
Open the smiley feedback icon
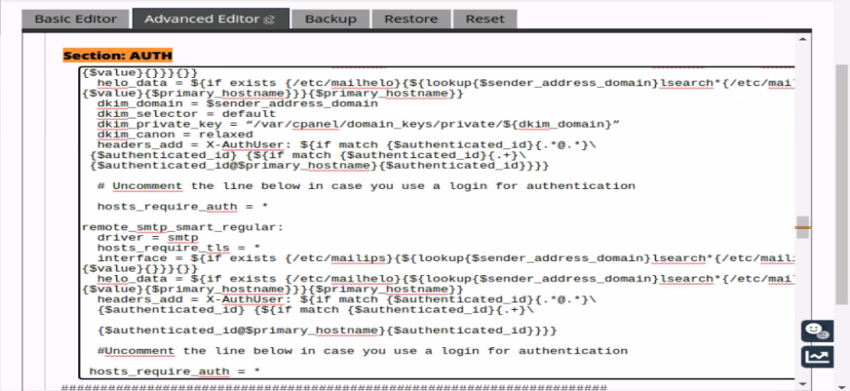(x=818, y=331)
